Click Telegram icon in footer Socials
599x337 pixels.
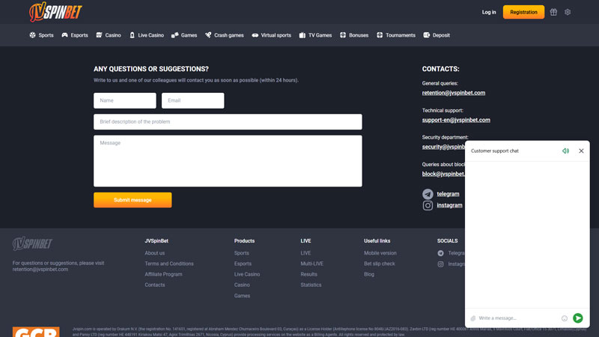pyautogui.click(x=440, y=253)
